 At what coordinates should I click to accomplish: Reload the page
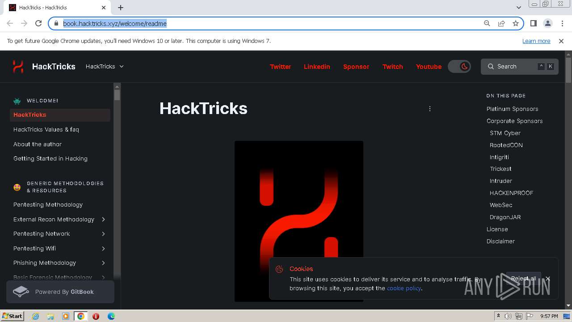point(38,23)
